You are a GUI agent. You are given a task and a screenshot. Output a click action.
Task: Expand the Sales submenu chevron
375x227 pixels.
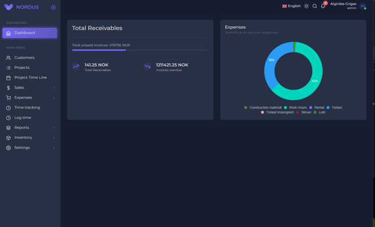coord(54,88)
